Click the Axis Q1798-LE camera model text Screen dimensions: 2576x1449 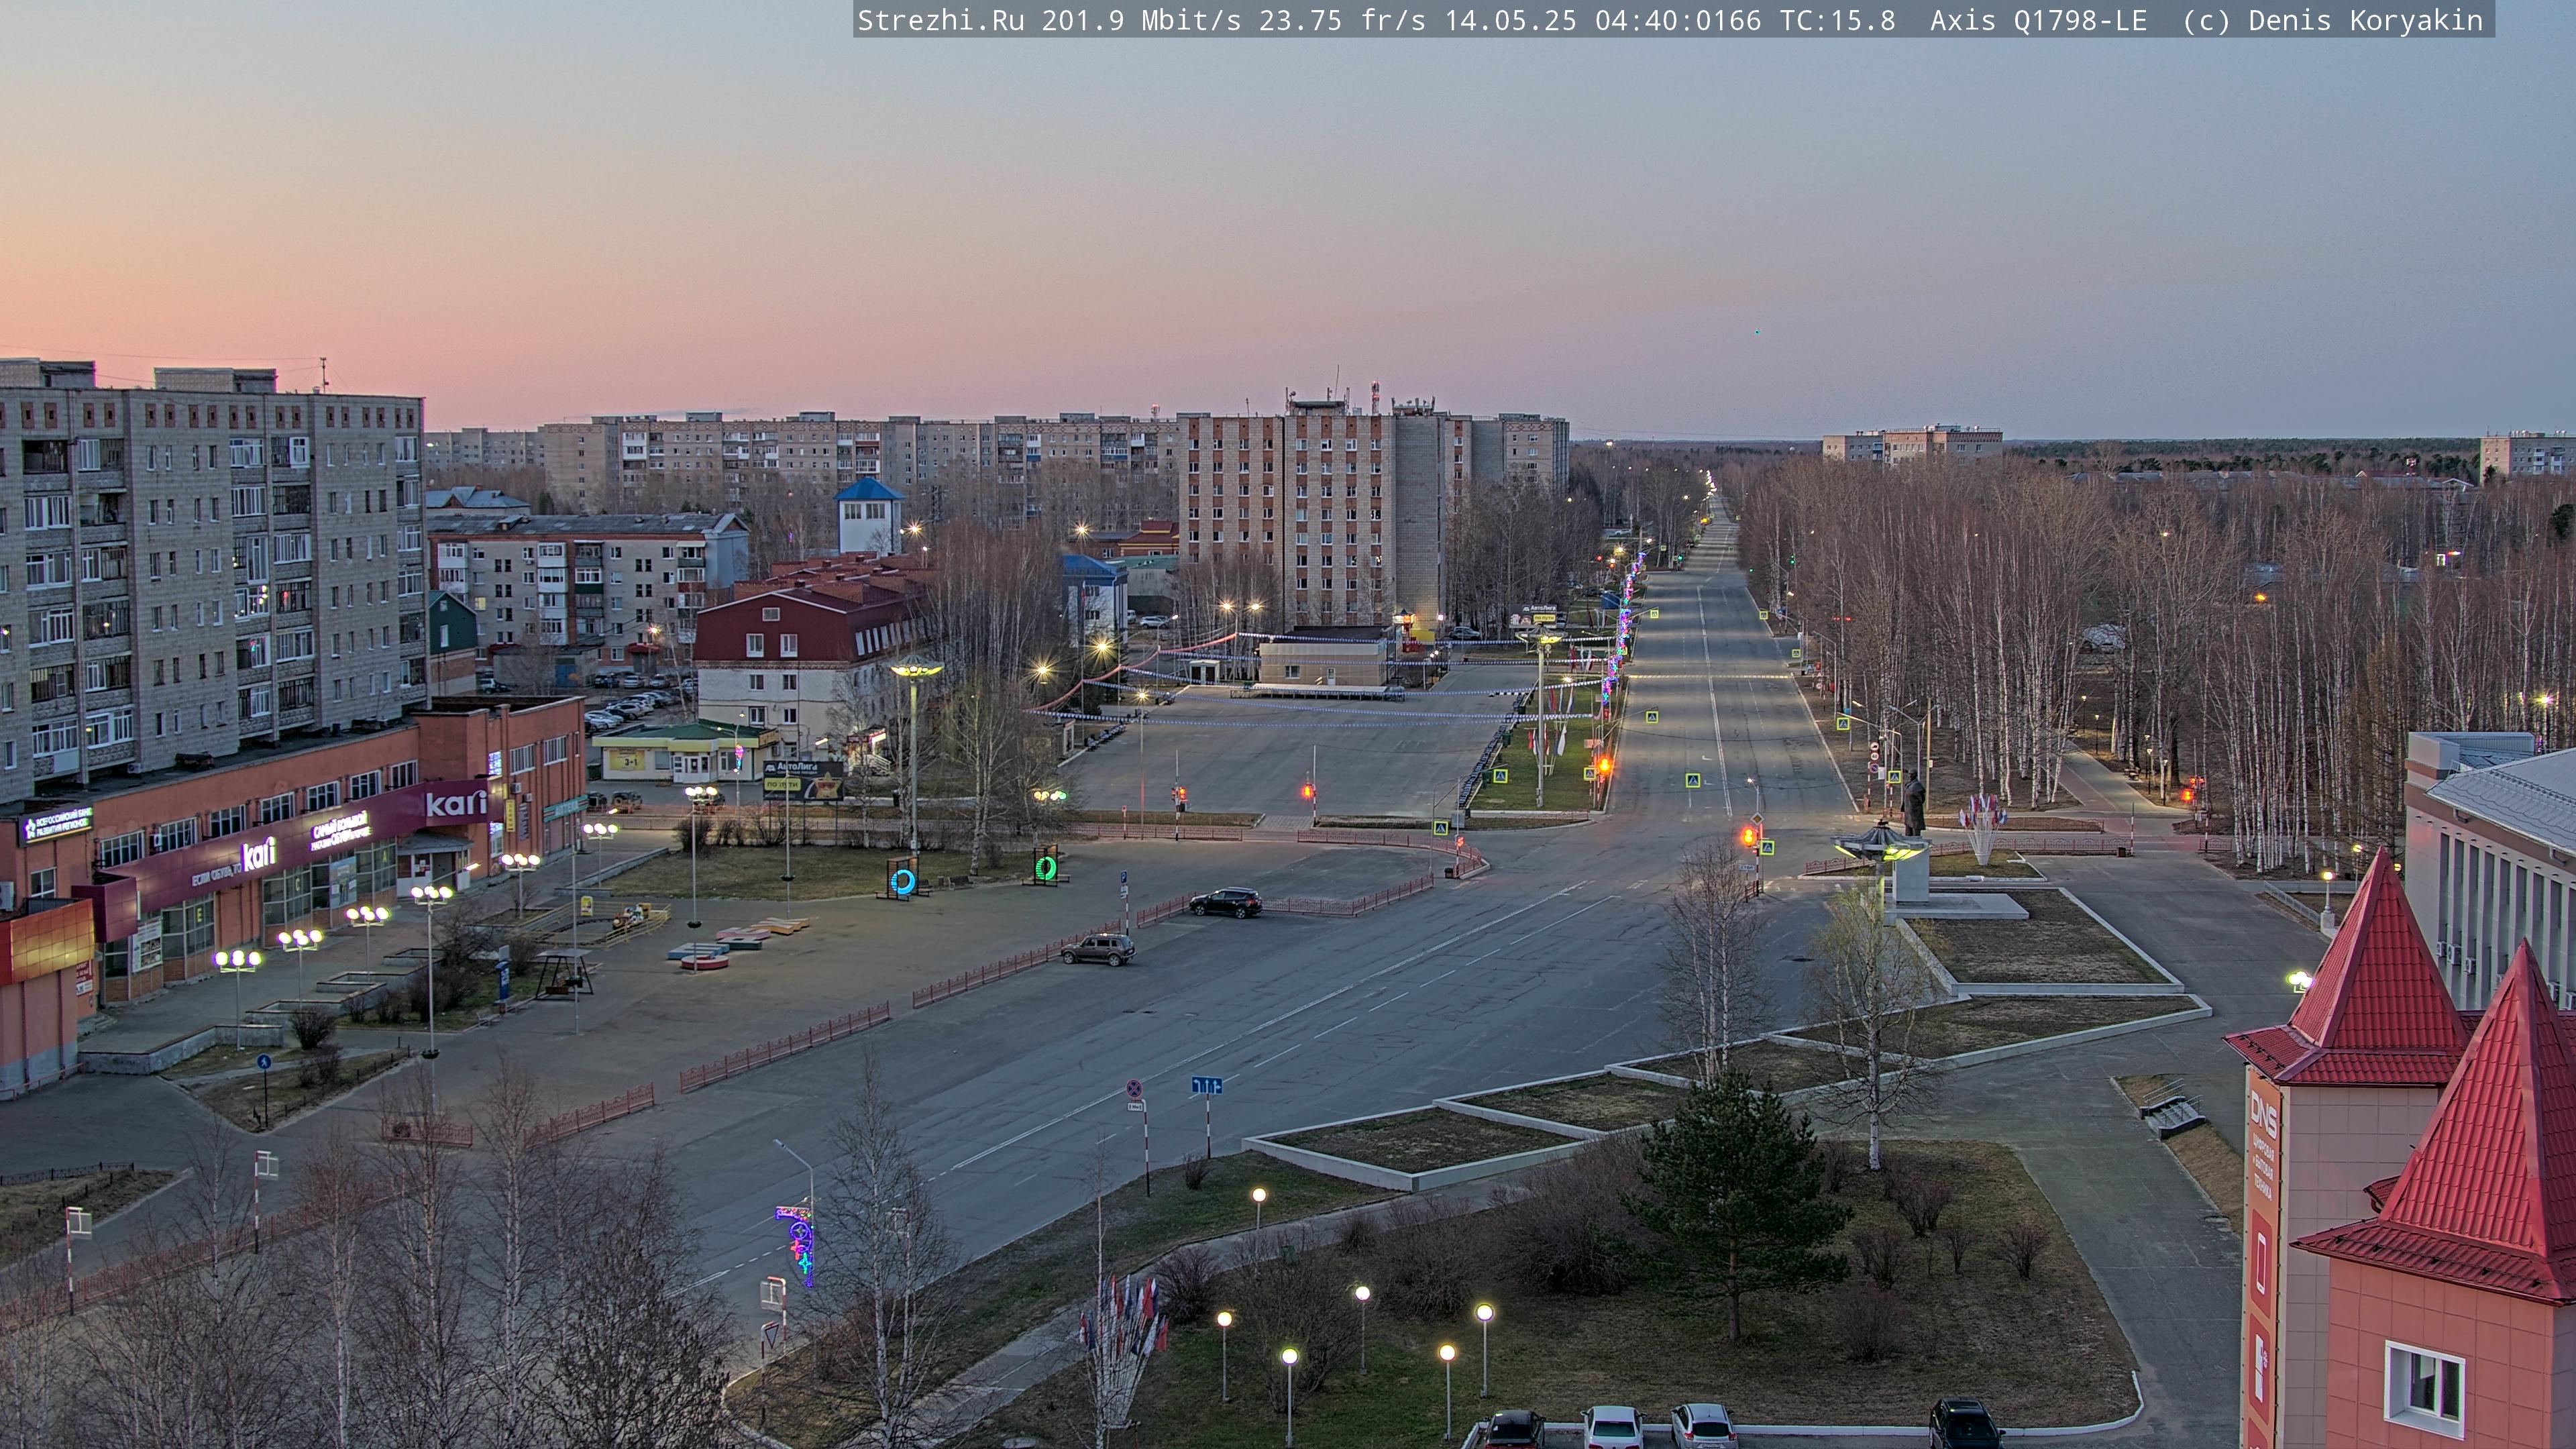click(2038, 21)
